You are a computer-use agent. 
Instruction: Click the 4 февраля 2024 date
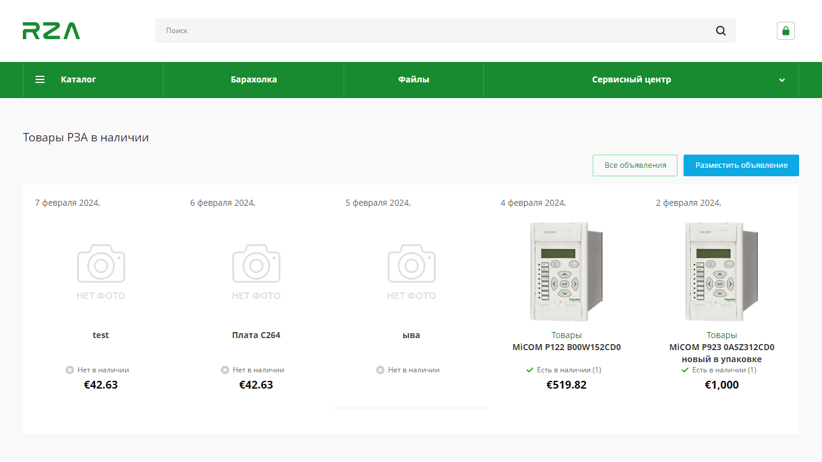pos(533,203)
